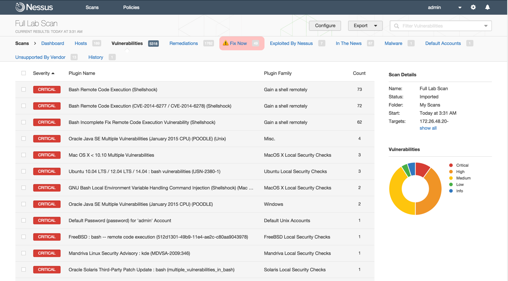Viewport: 508px width, 281px height.
Task: Click the Critical red legend swatch
Action: coord(451,165)
